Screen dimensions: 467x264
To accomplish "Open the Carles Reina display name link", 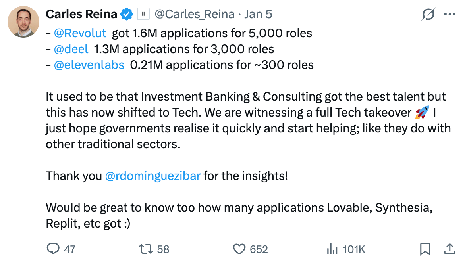I will pos(81,15).
